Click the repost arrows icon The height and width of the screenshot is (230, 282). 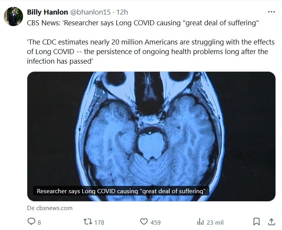coord(88,222)
